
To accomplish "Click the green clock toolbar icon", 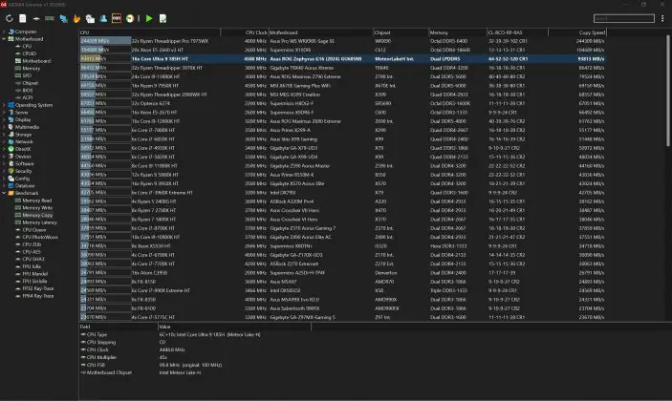I will [x=130, y=18].
